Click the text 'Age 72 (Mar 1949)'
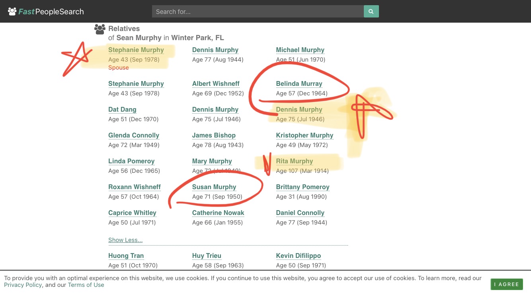This screenshot has width=531, height=298. (134, 145)
